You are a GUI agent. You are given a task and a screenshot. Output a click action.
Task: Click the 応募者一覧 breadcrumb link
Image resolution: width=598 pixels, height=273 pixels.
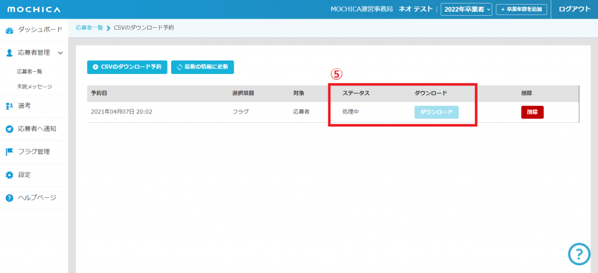click(x=89, y=27)
